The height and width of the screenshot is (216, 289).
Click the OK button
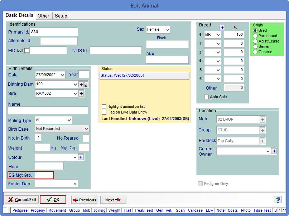(x=53, y=200)
